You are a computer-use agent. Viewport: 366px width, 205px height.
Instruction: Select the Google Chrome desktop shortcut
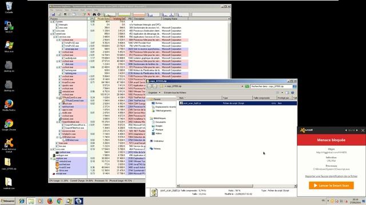pos(9,125)
